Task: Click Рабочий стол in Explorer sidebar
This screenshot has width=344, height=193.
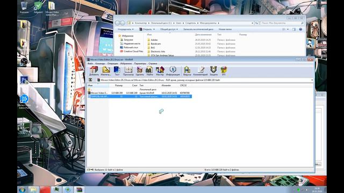Action: coord(131,48)
